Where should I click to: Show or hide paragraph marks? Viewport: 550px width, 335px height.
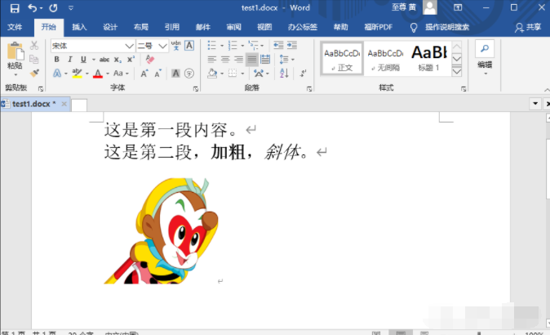pos(304,73)
